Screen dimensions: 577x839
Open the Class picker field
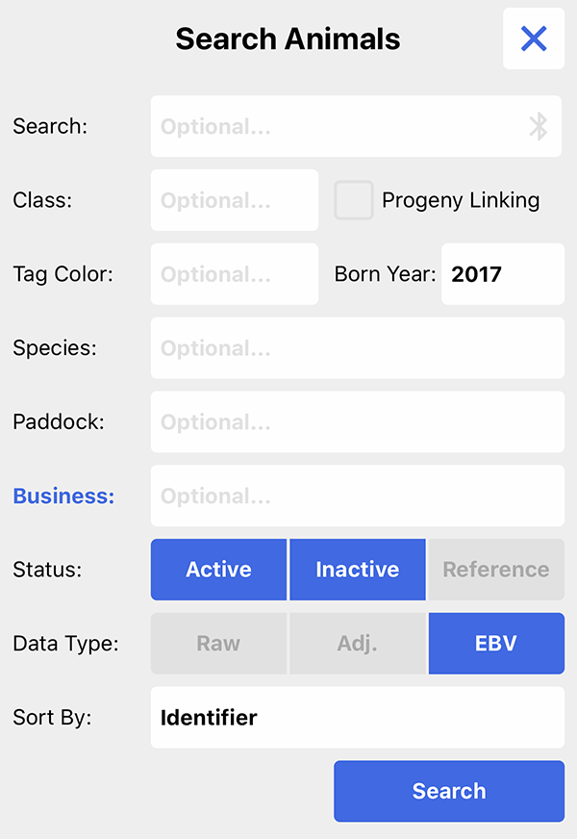(235, 200)
